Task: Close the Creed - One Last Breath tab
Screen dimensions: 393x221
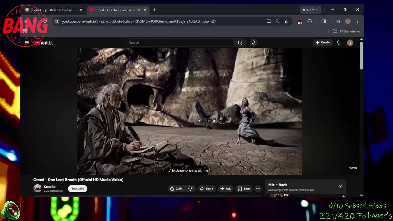Action: (x=145, y=10)
